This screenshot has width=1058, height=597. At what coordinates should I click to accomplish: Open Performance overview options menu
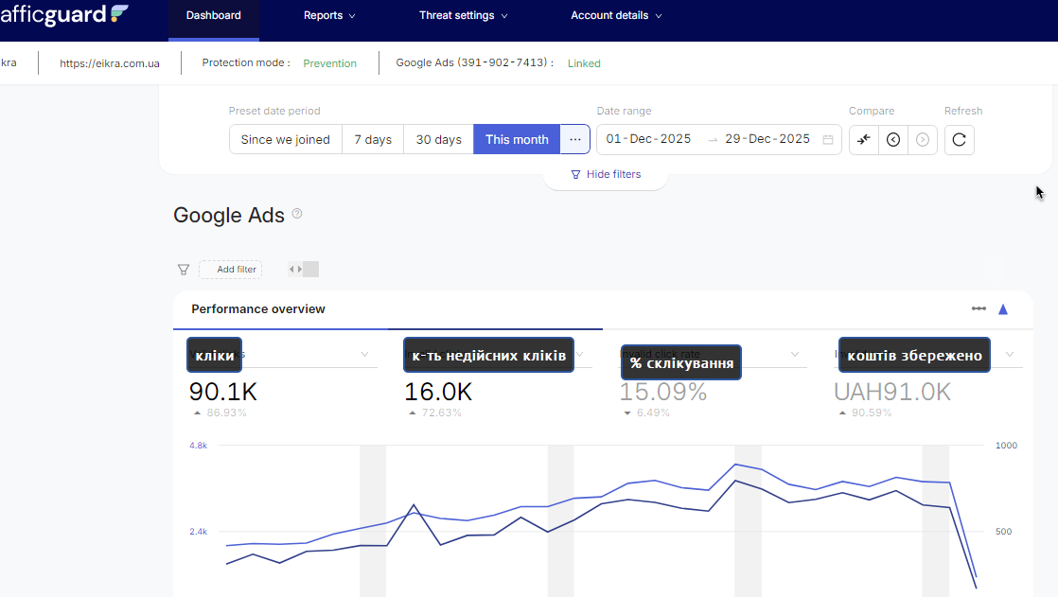pyautogui.click(x=979, y=309)
